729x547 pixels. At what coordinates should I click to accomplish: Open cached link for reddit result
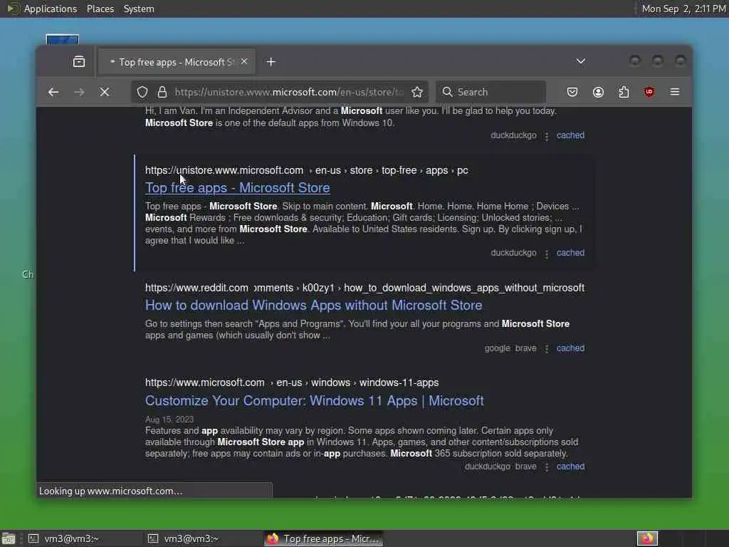coord(570,348)
